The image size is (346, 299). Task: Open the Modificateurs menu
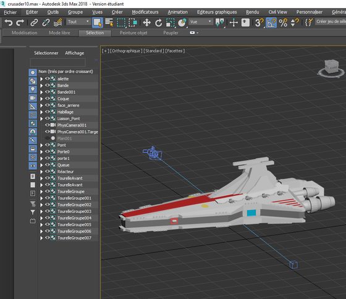point(145,12)
